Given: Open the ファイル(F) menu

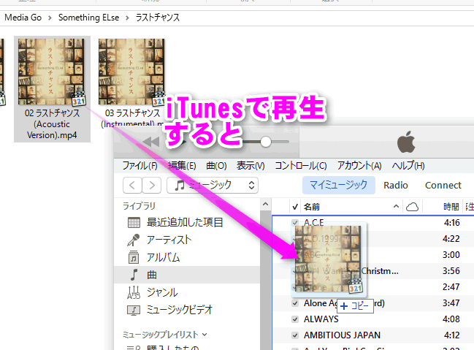Looking at the screenshot, I should pos(140,165).
